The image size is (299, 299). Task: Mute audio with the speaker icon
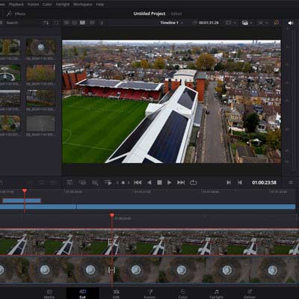coord(291,23)
